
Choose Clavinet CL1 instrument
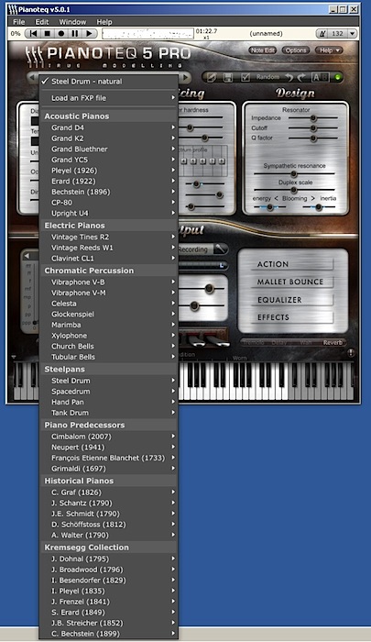point(108,259)
